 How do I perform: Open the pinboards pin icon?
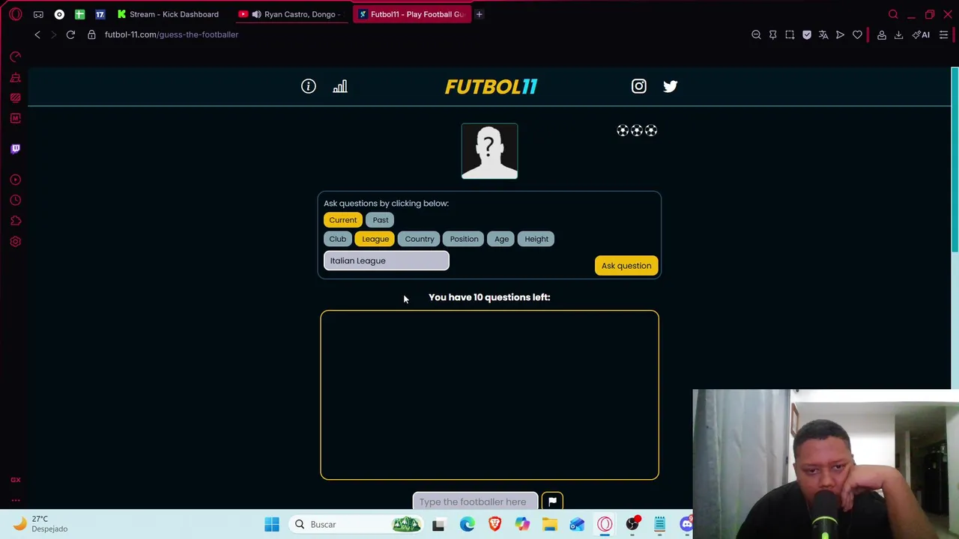pos(773,34)
